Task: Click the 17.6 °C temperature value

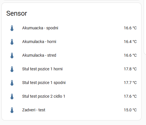Action: pos(130,96)
